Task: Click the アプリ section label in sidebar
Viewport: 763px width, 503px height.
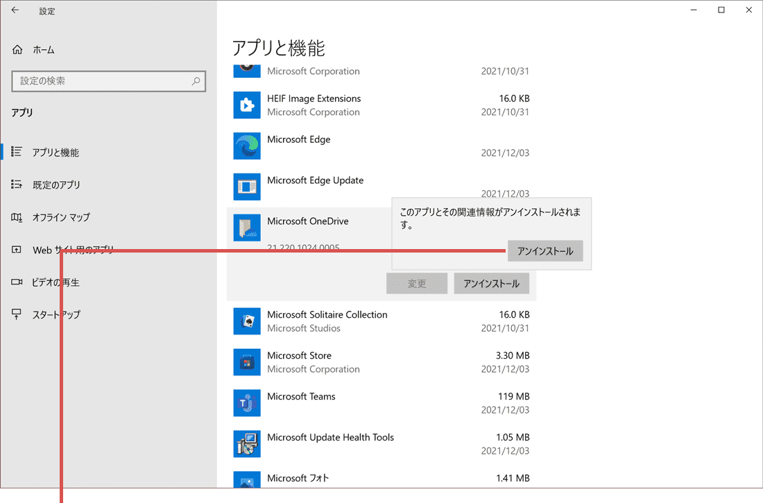Action: (x=22, y=112)
